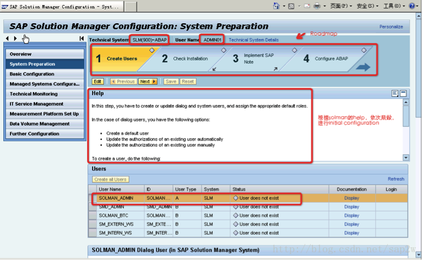Open Technical System Details link

[253, 40]
